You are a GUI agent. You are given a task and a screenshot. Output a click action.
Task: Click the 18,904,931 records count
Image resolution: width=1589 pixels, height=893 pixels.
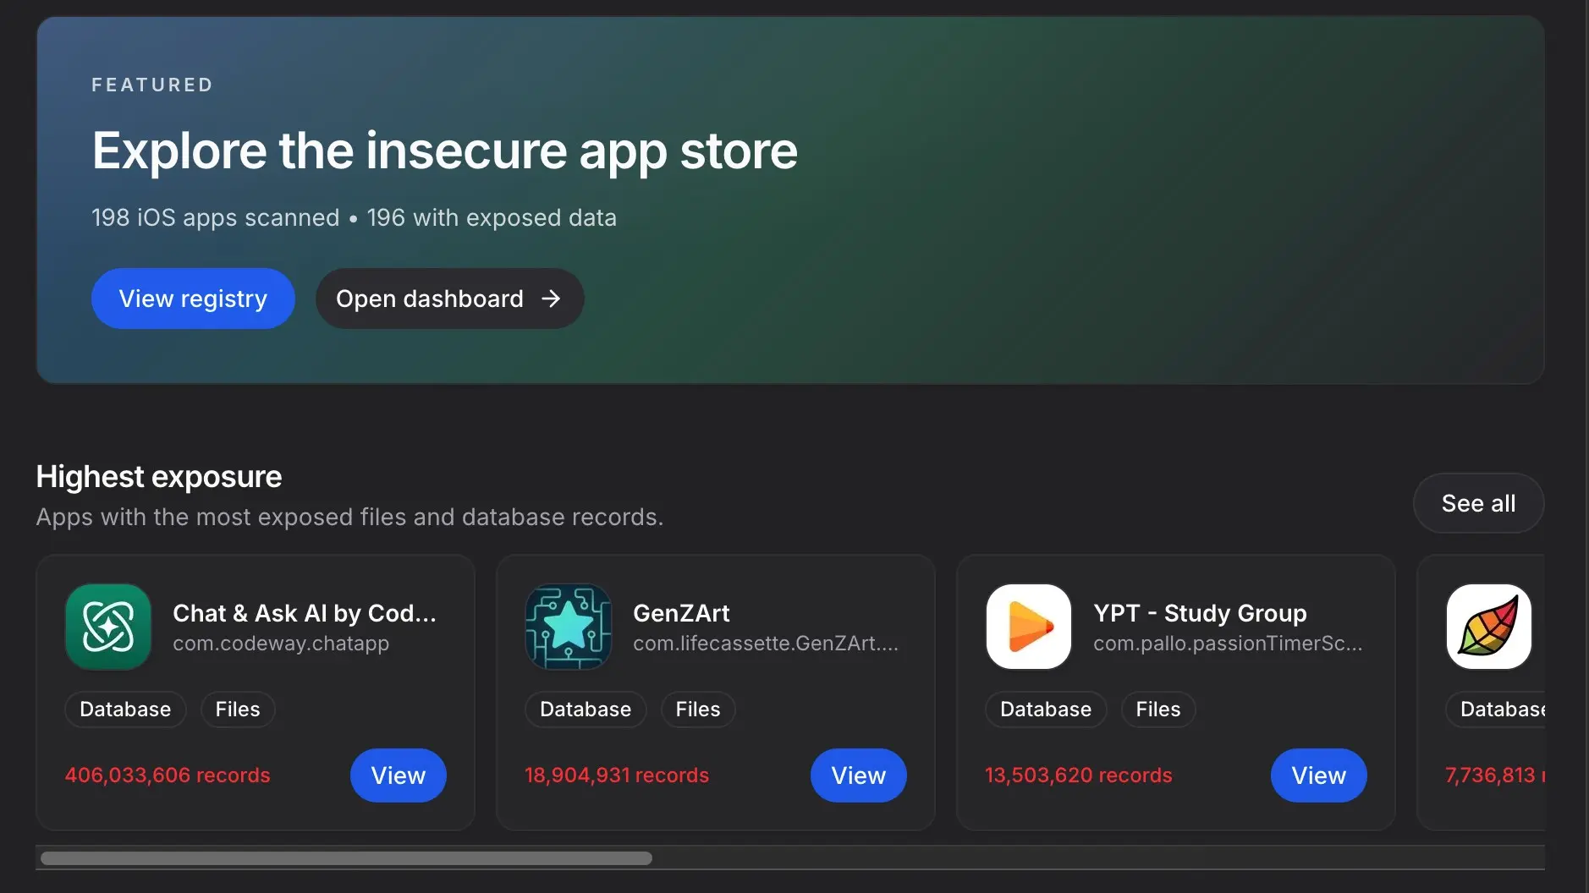[x=616, y=775]
